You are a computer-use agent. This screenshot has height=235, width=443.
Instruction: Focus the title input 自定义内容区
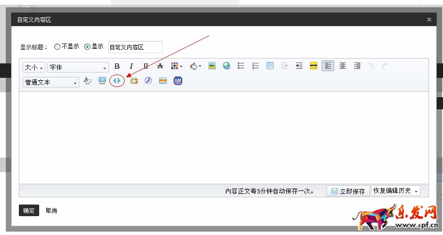pyautogui.click(x=135, y=47)
